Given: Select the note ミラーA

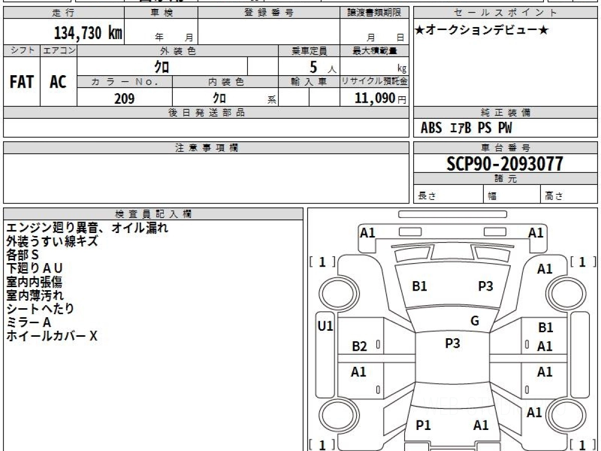Looking at the screenshot, I should [29, 323].
